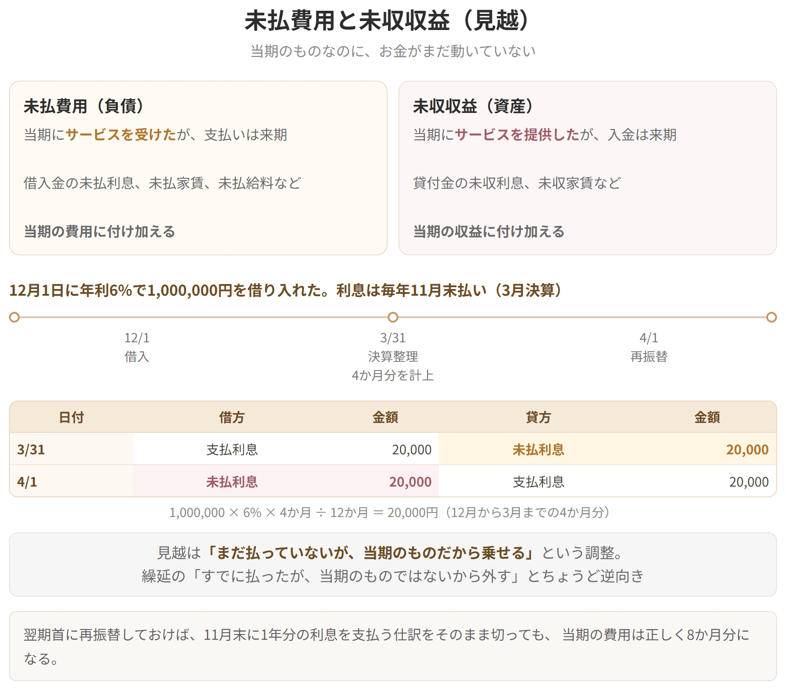Select the bold quote まだ払っていないが、当期のものだから乗せる
This screenshot has width=786, height=690.
click(x=371, y=553)
